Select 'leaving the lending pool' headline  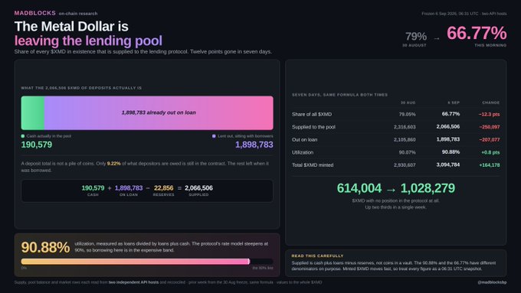click(x=88, y=41)
